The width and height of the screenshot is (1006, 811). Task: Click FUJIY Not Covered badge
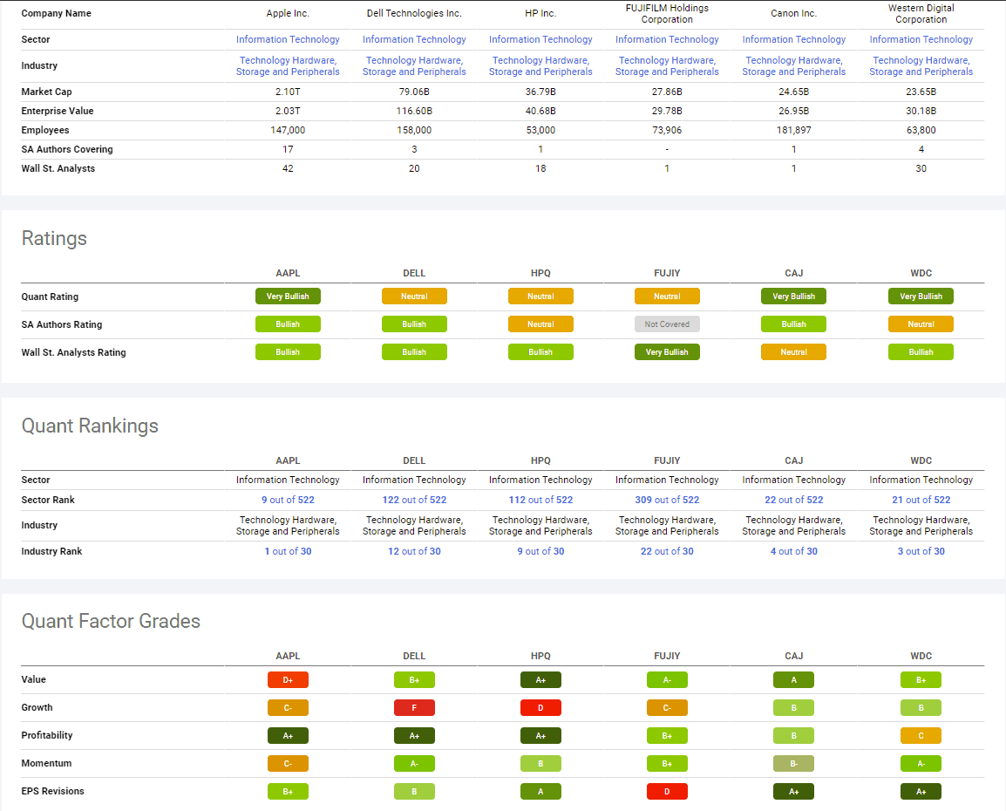tap(667, 324)
